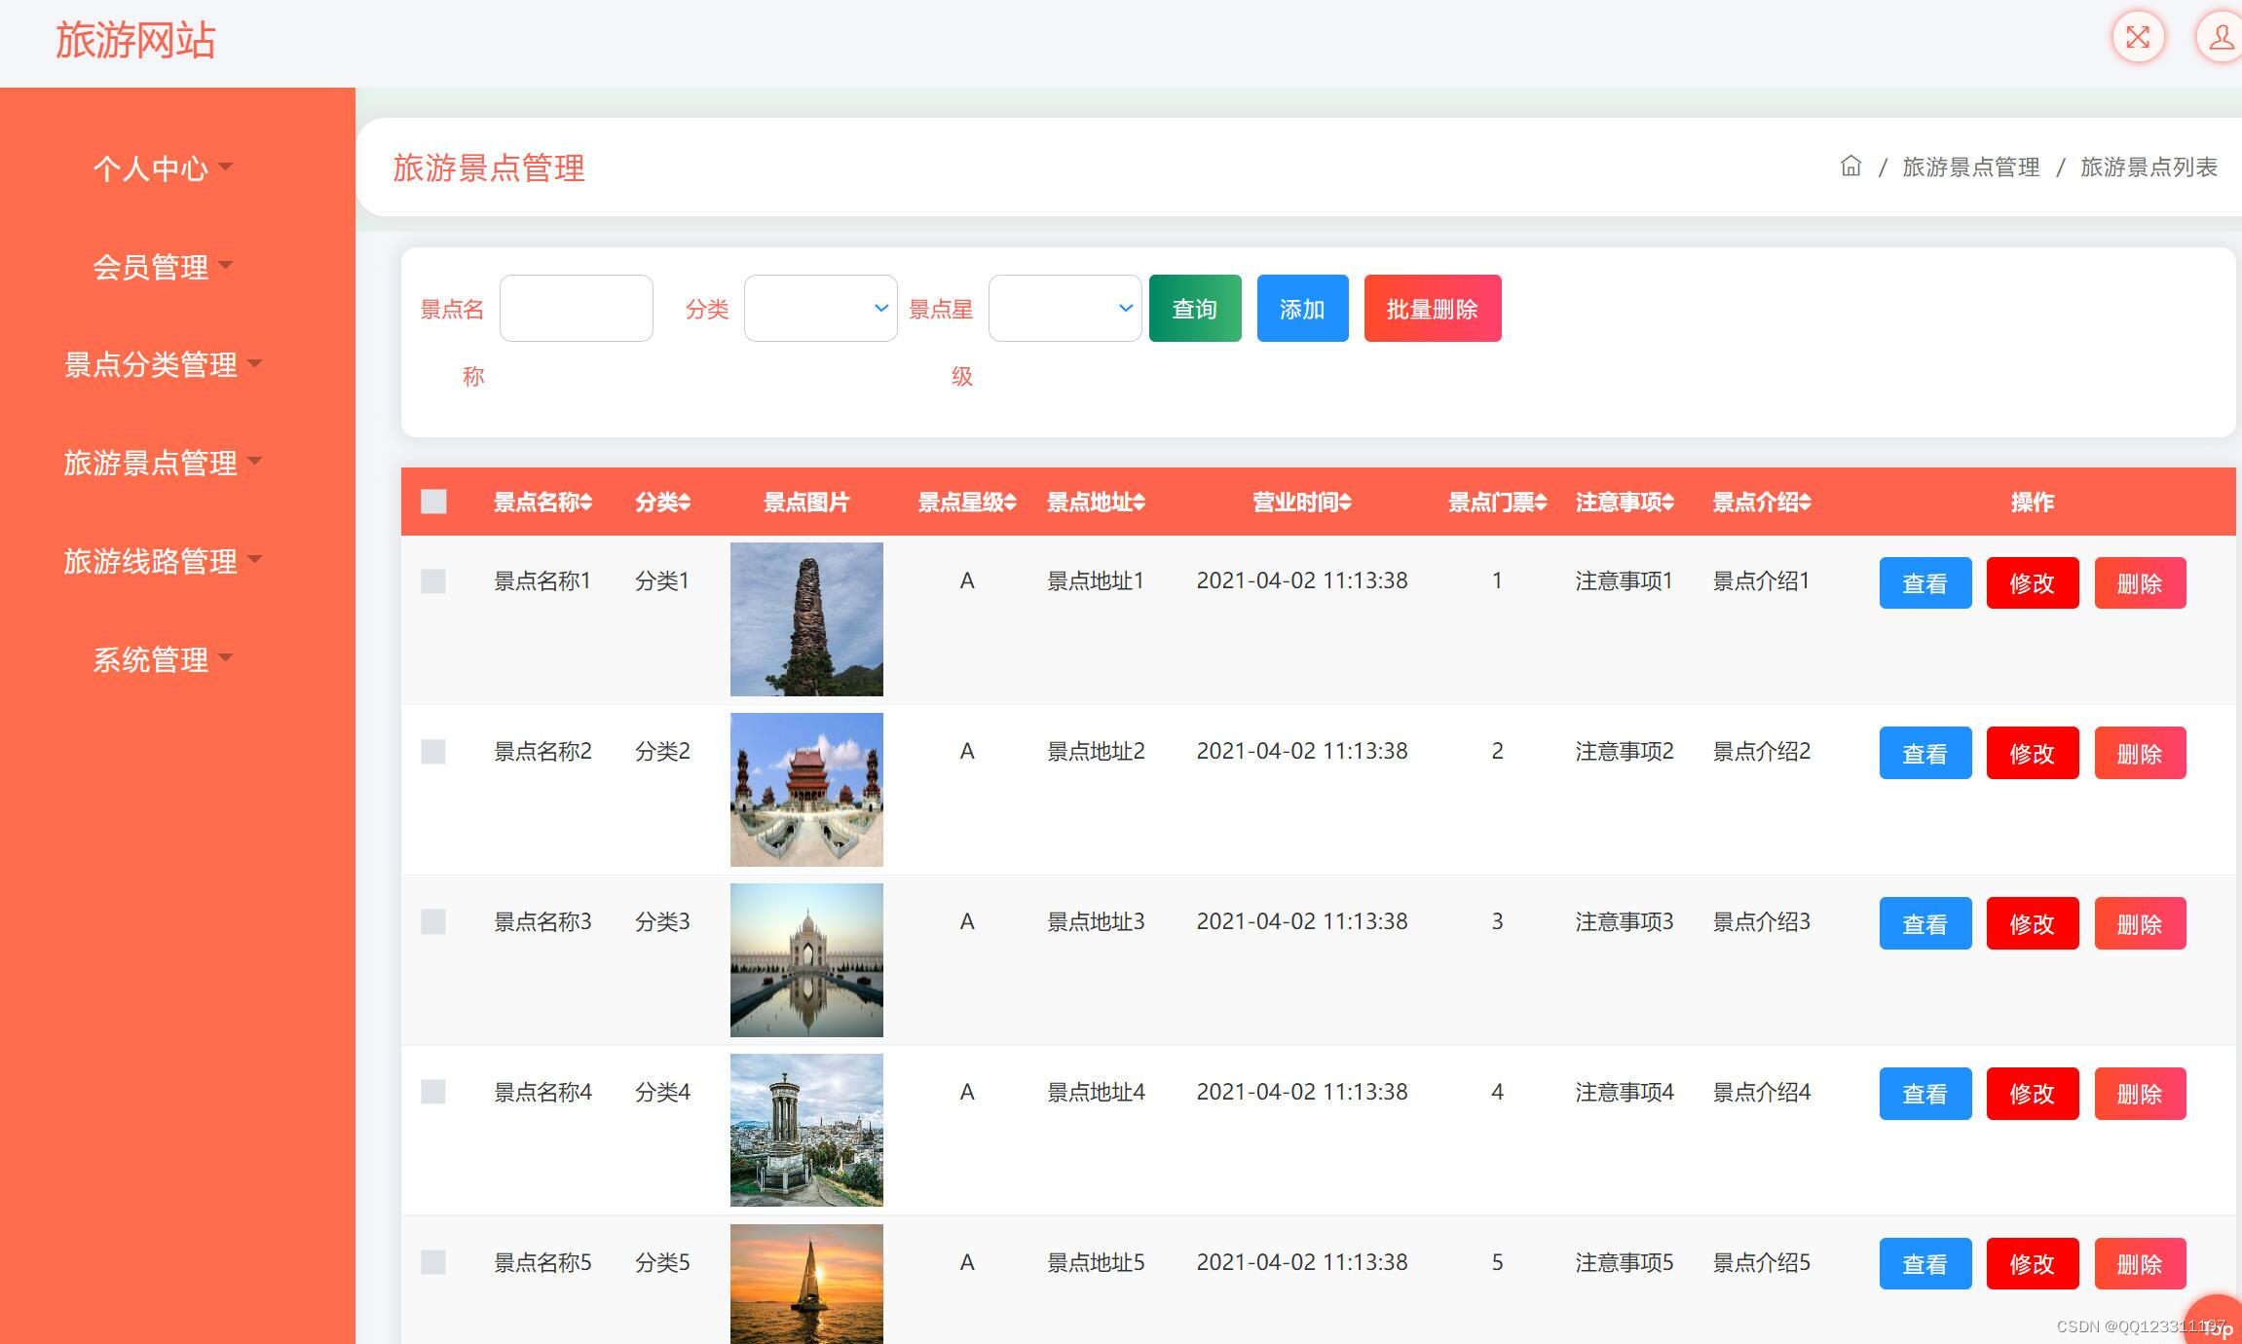Click 查看 for 景点名称5
Image resolution: width=2242 pixels, height=1344 pixels.
pos(1925,1263)
